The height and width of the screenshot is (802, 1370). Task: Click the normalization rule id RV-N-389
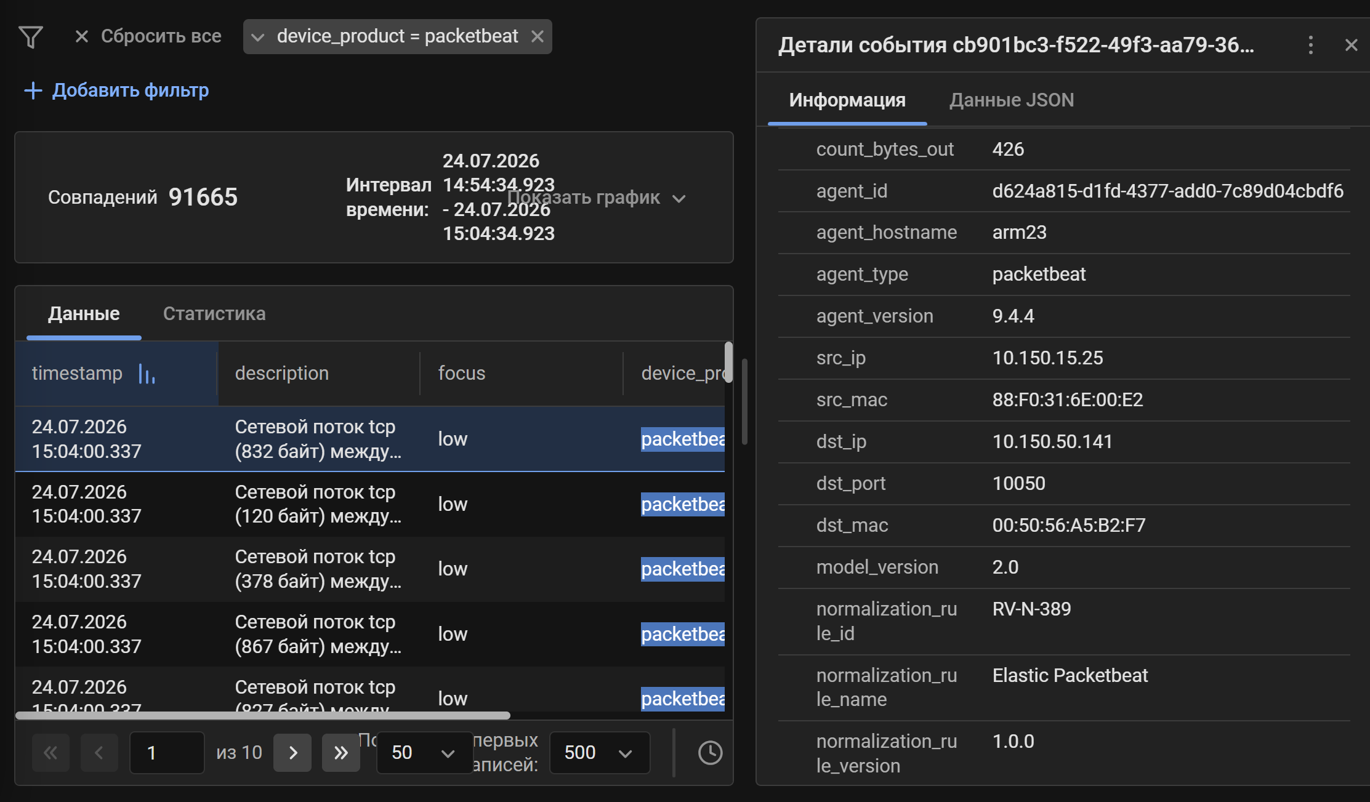click(x=1031, y=609)
